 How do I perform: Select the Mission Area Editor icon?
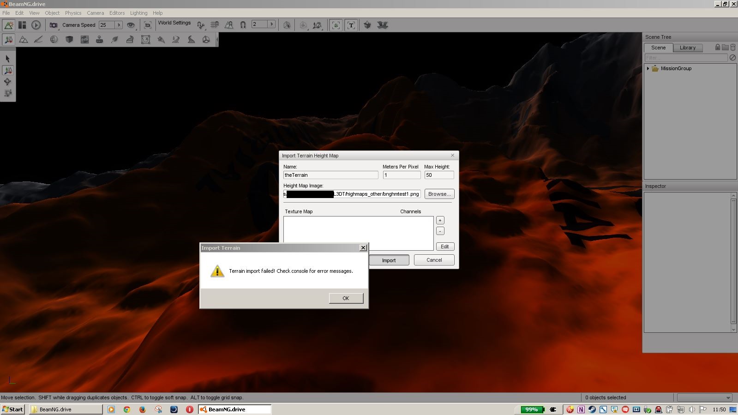coord(145,40)
